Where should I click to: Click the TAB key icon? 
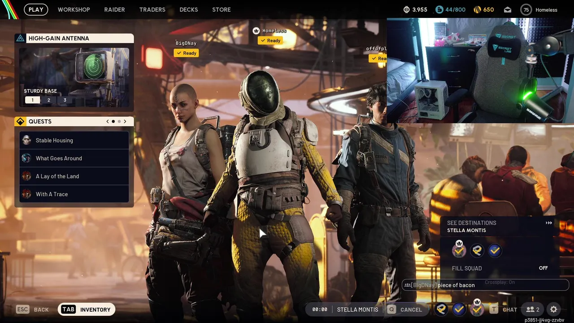69,310
